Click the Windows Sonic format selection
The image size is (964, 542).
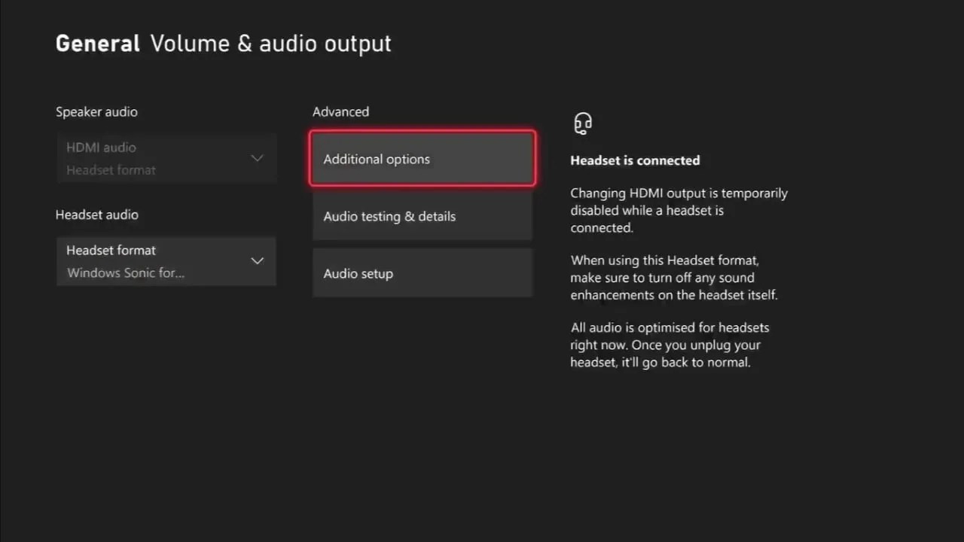click(x=125, y=273)
